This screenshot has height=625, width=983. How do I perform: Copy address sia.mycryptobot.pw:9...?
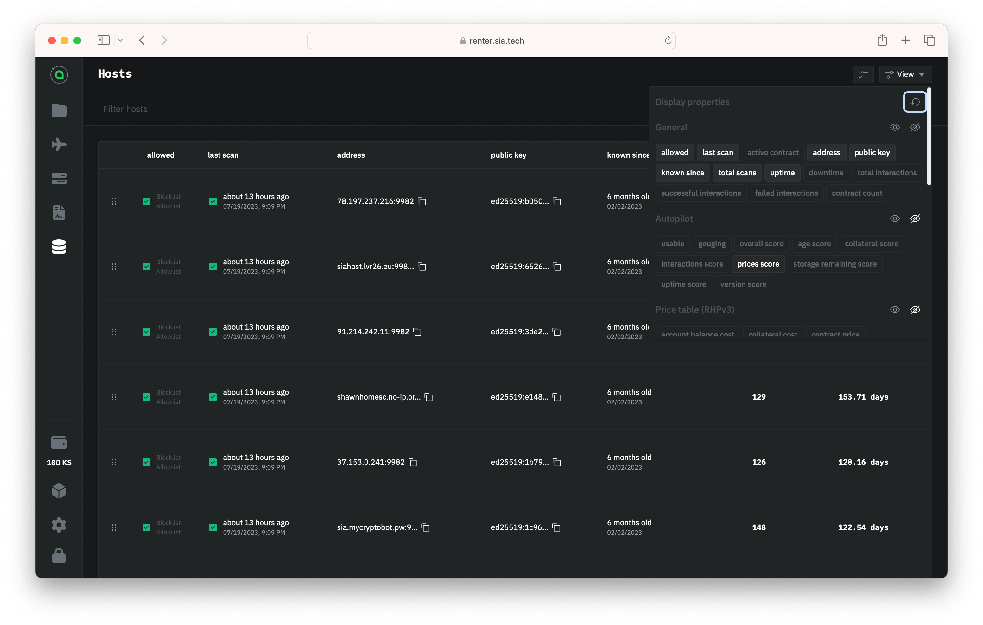click(x=425, y=527)
